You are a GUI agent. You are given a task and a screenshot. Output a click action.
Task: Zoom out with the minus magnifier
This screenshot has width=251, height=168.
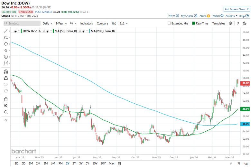(x=6, y=112)
